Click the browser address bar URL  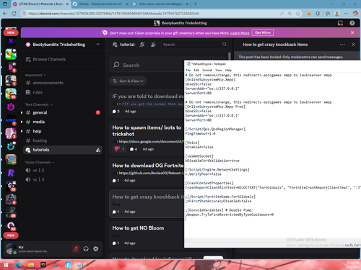tap(113, 14)
